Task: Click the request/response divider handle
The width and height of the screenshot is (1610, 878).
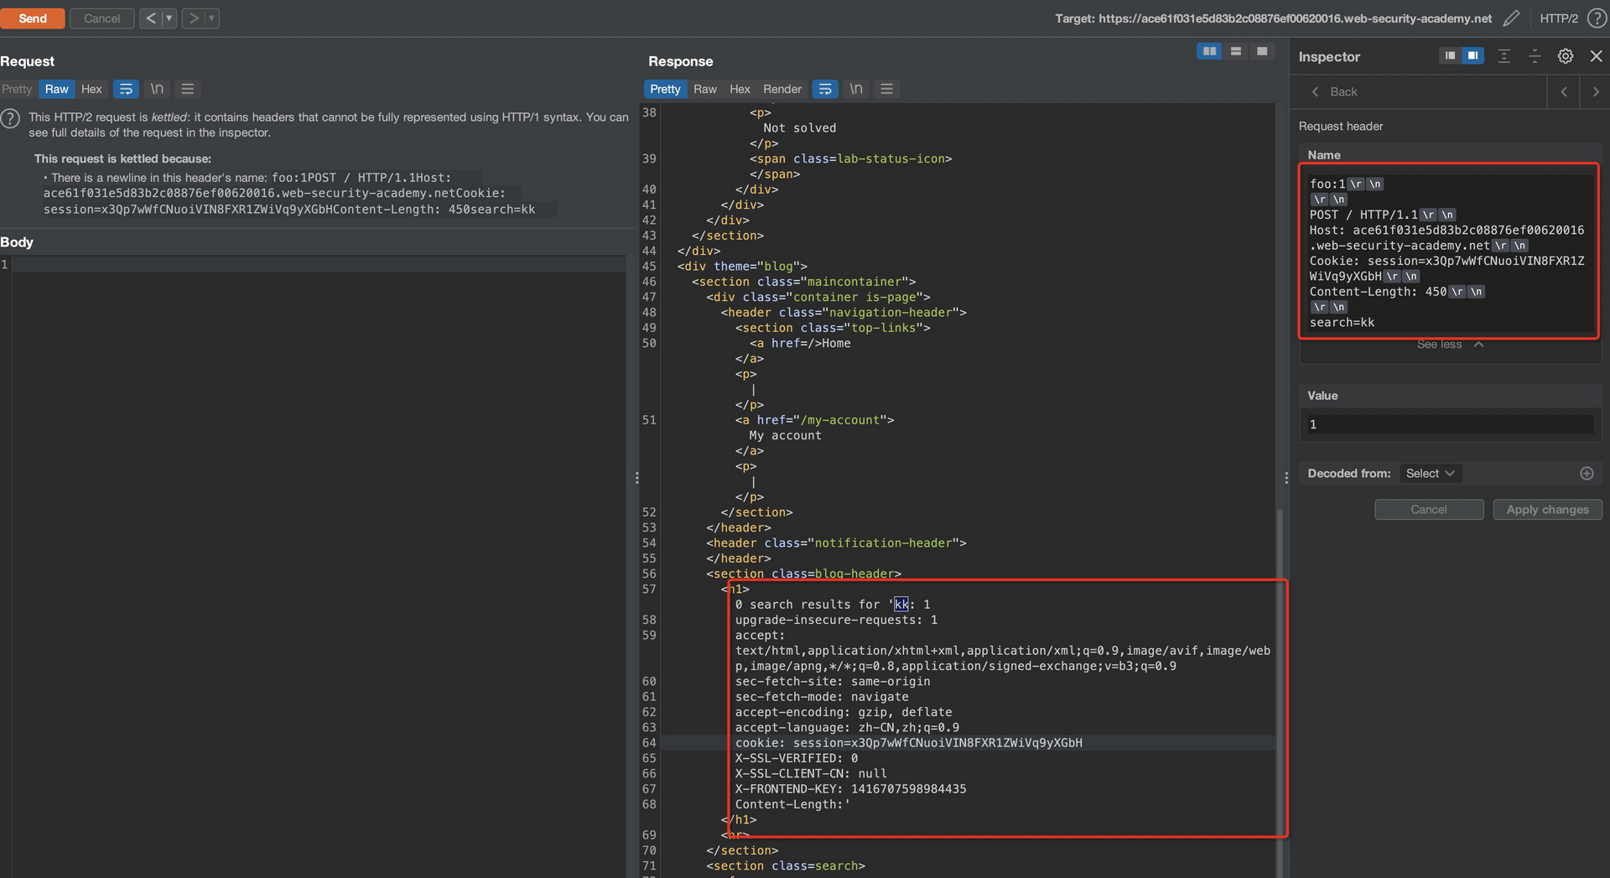Action: pyautogui.click(x=637, y=478)
